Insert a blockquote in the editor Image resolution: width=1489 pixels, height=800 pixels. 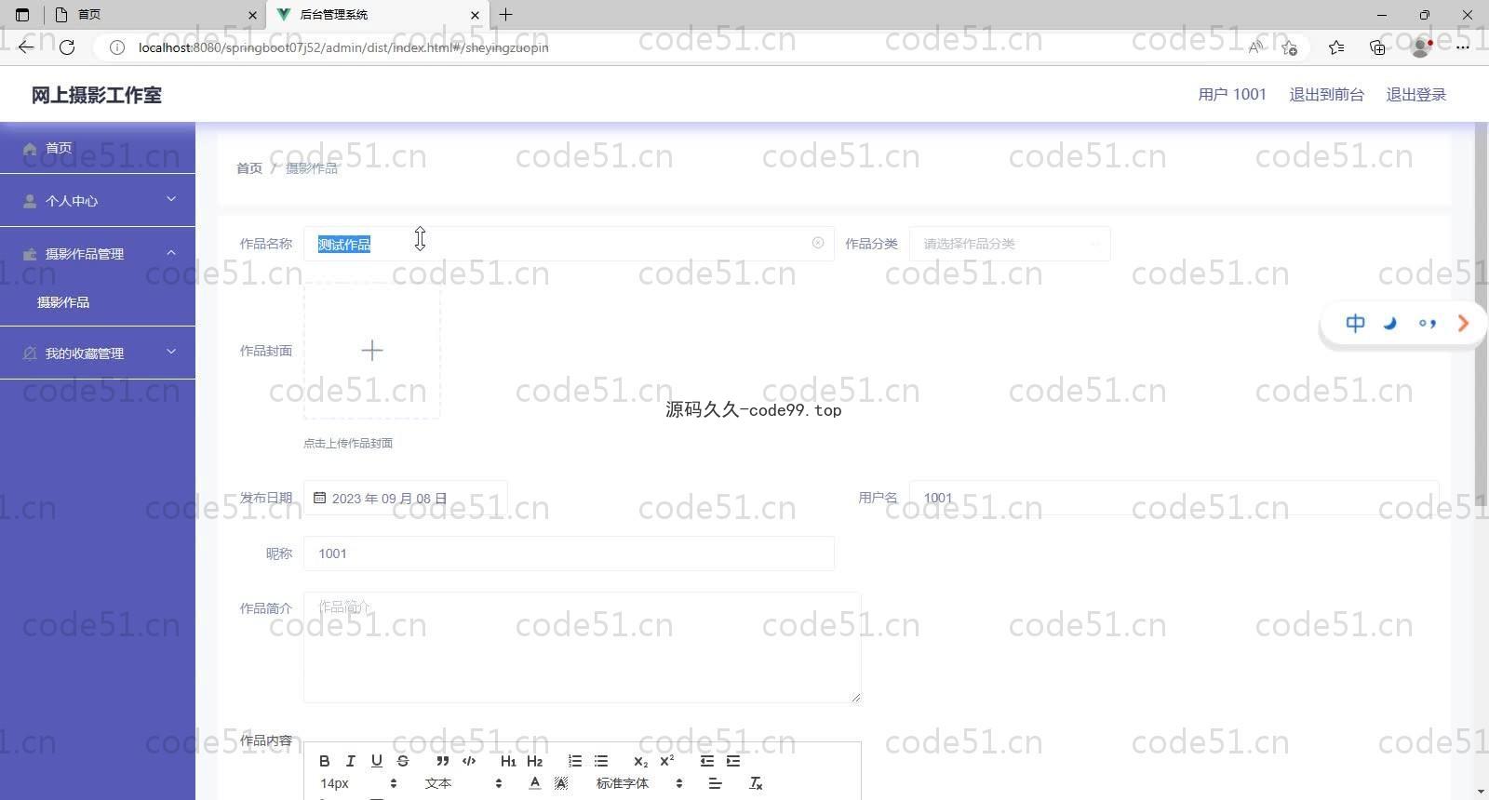pos(443,761)
